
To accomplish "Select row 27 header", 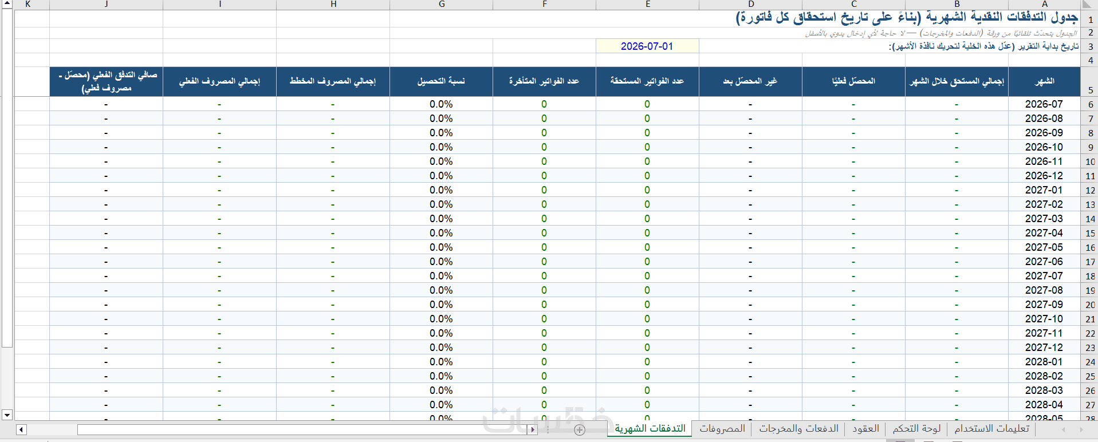I will [1089, 405].
